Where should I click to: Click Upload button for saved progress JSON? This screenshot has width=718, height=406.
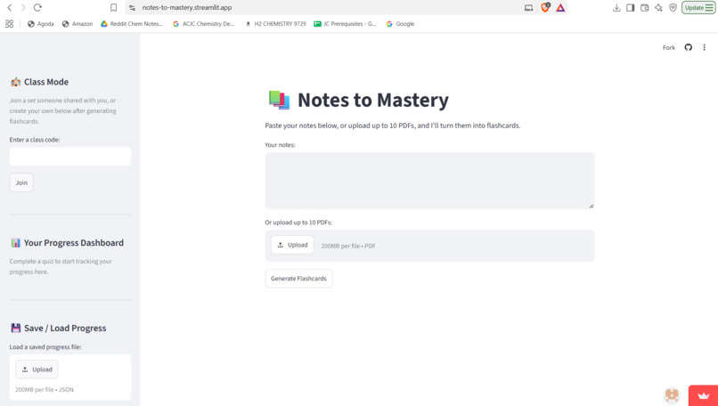[x=37, y=369]
